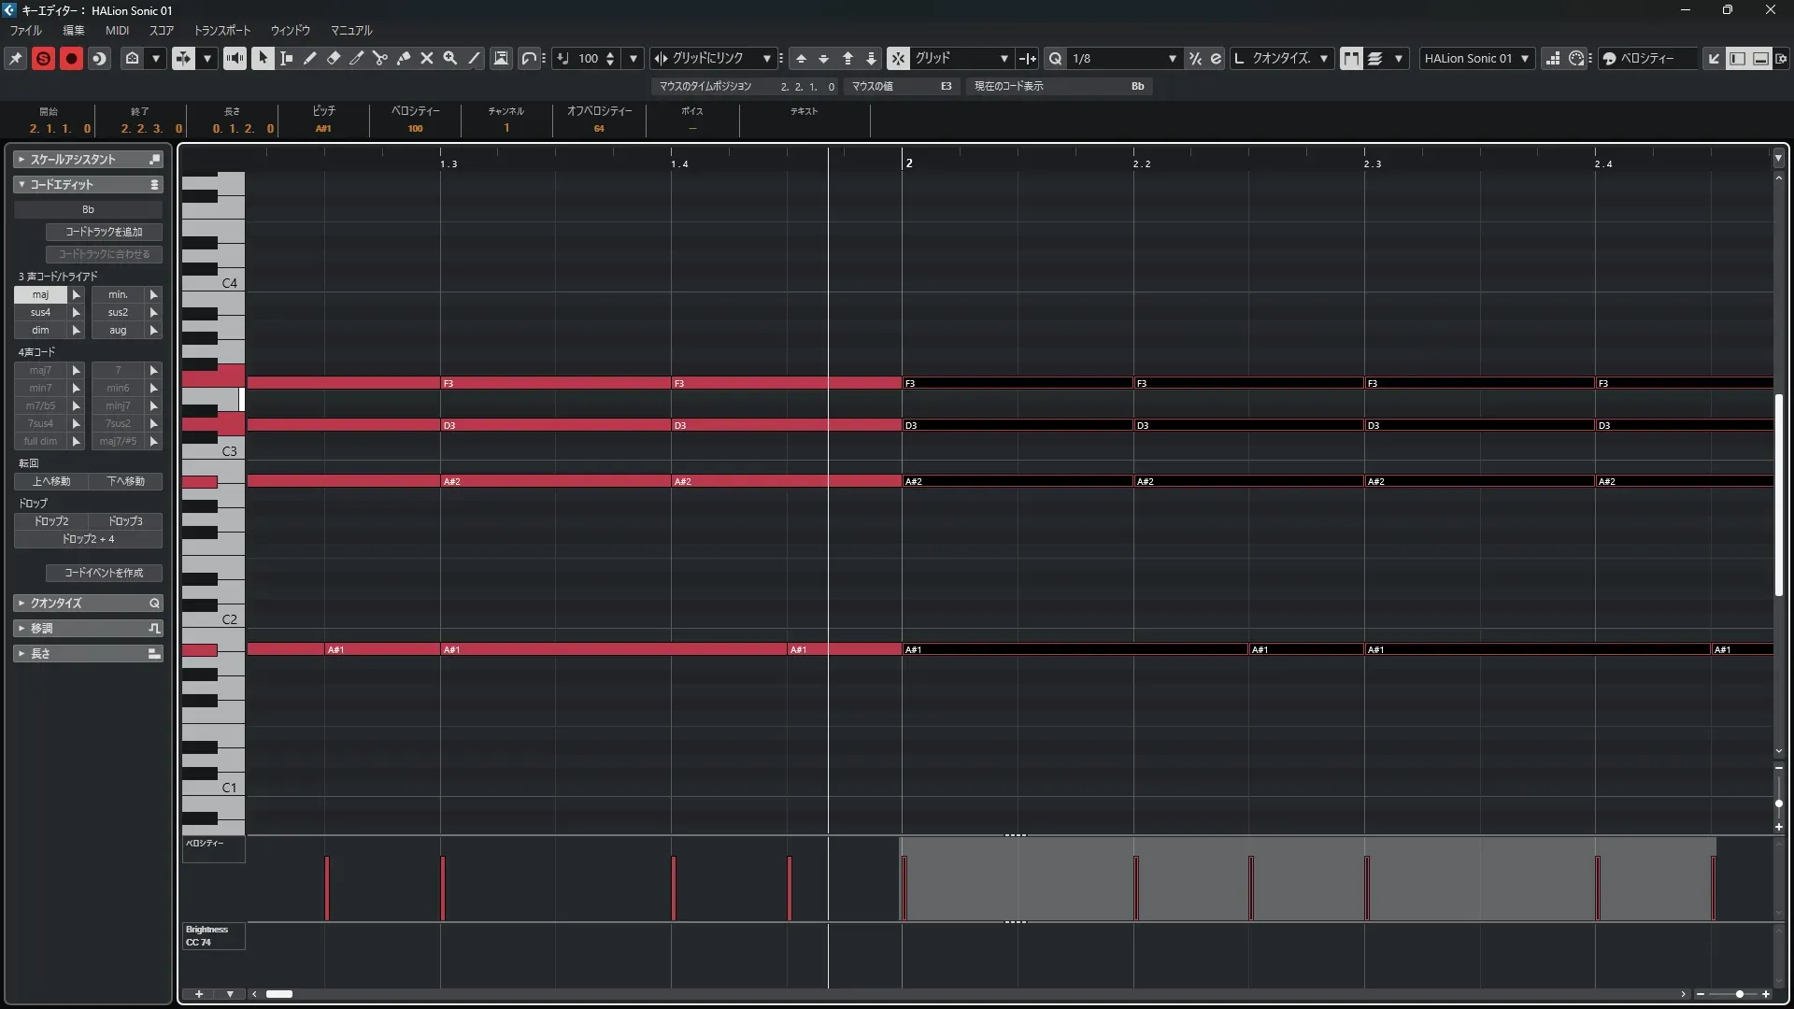Choose the Mute X tool
The image size is (1794, 1009).
pyautogui.click(x=426, y=58)
